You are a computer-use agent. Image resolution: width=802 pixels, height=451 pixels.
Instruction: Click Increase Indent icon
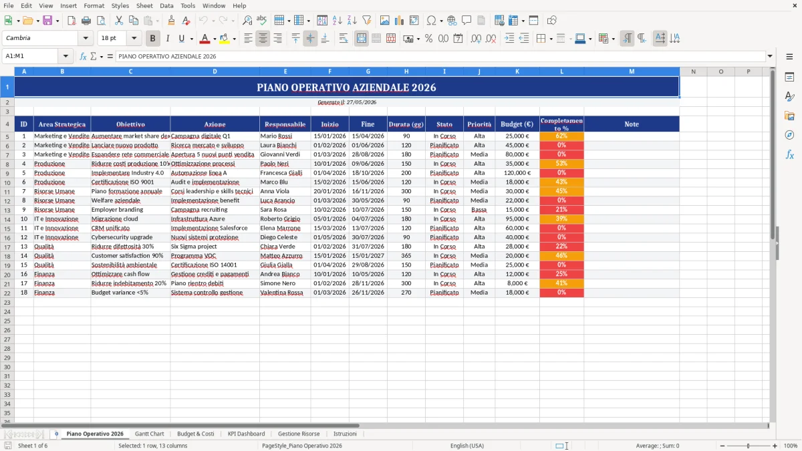[x=509, y=39]
